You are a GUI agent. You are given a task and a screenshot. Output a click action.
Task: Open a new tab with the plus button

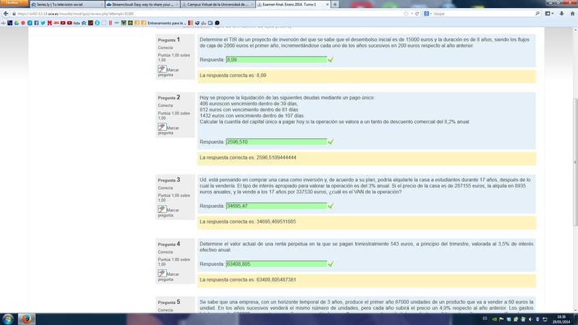[335, 4]
